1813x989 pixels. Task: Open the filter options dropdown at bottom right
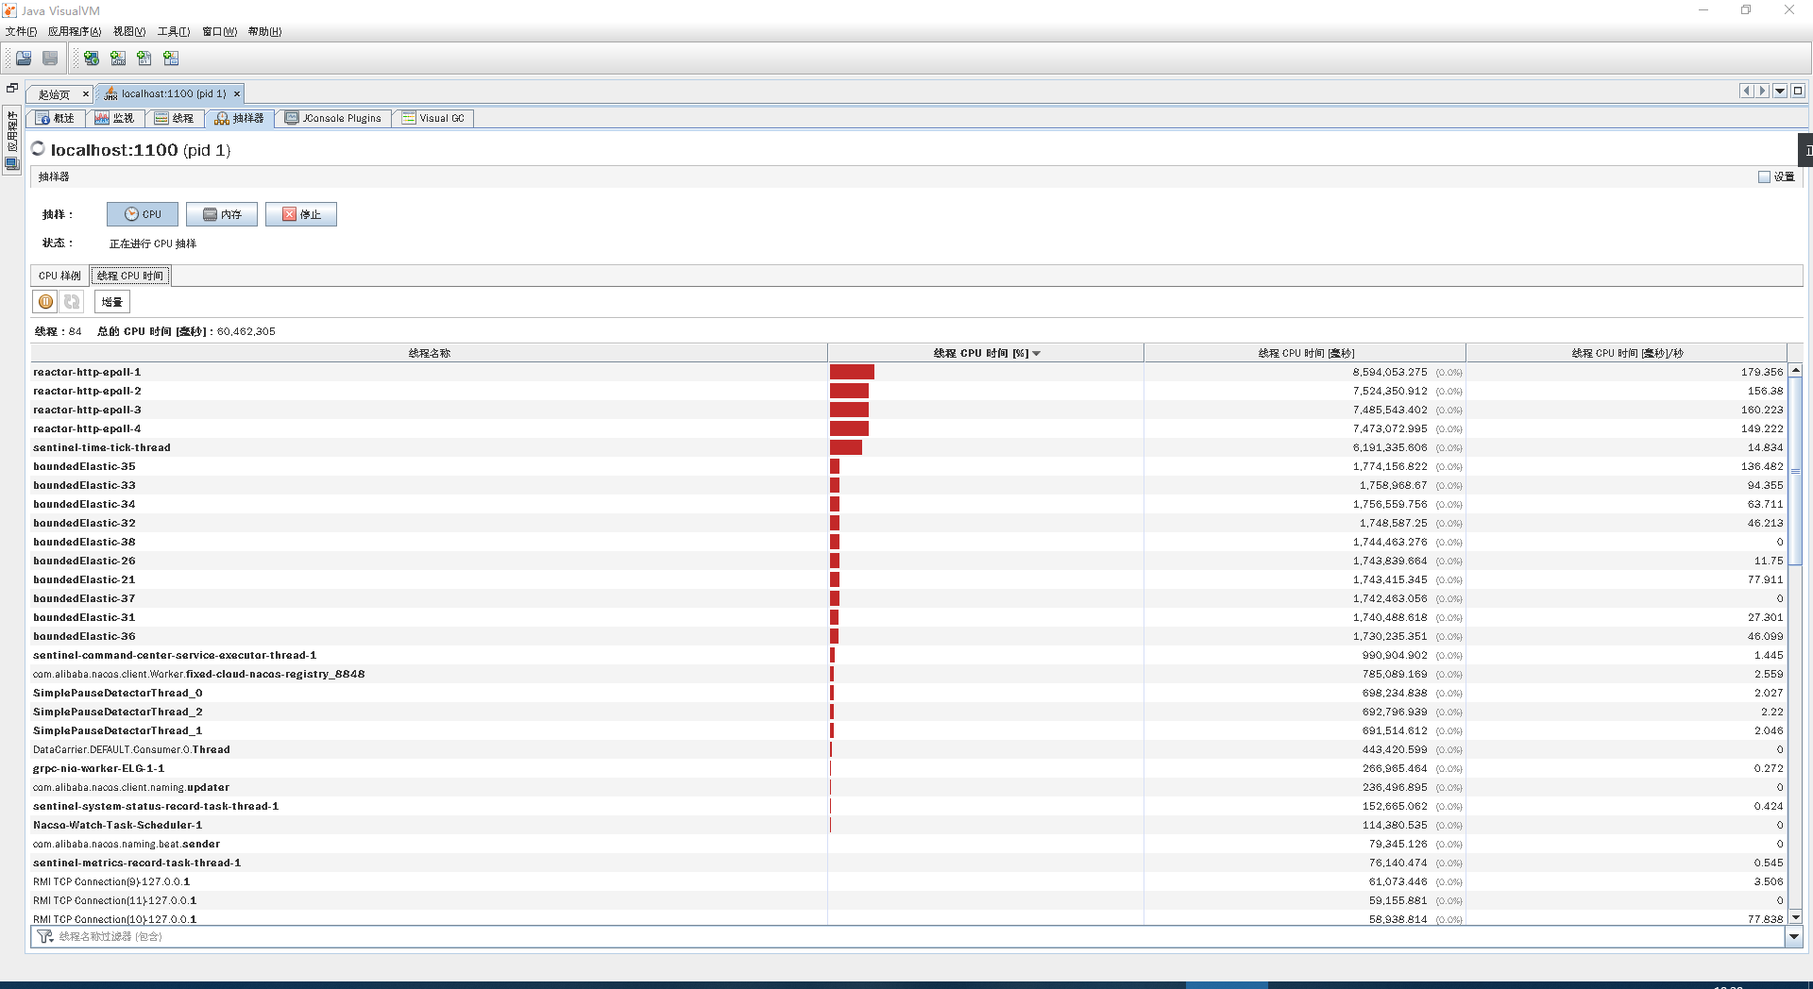pyautogui.click(x=1794, y=936)
